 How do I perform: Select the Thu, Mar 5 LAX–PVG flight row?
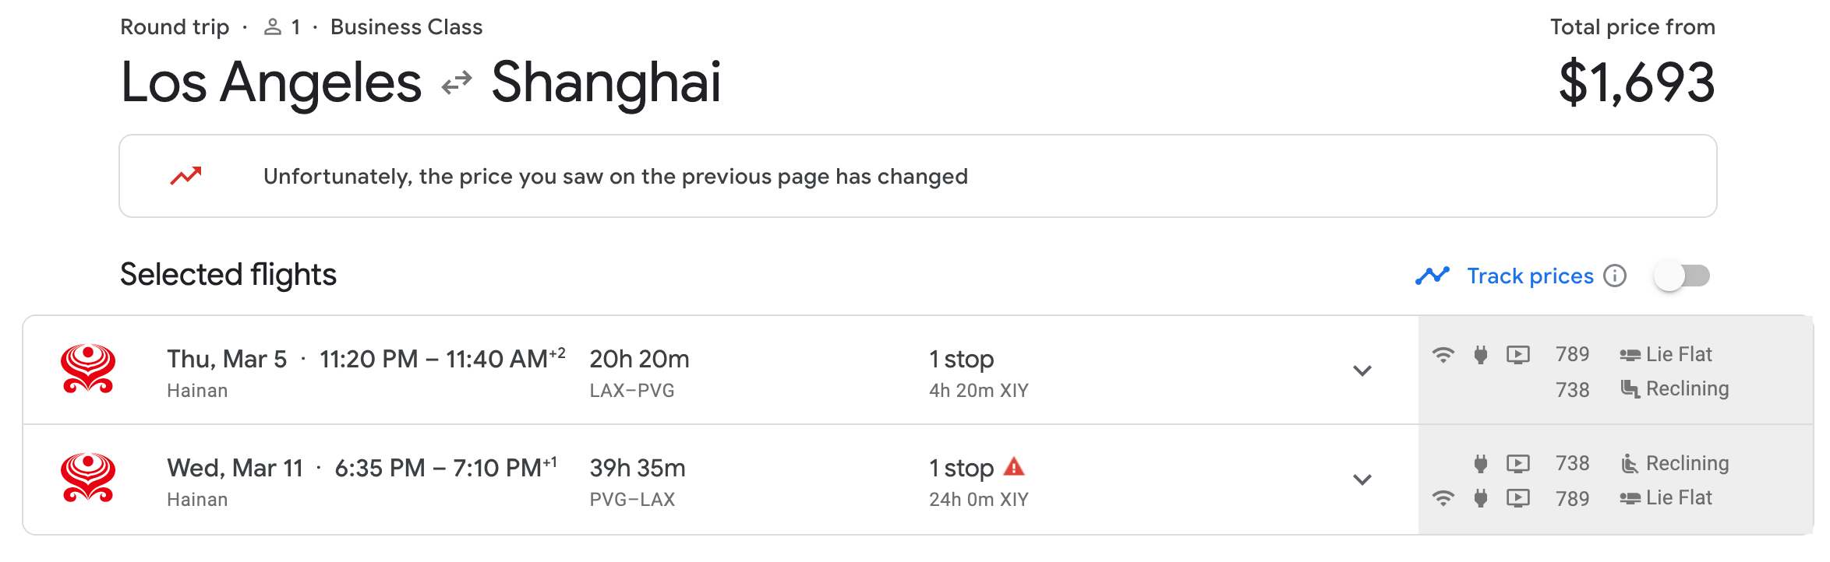click(720, 370)
